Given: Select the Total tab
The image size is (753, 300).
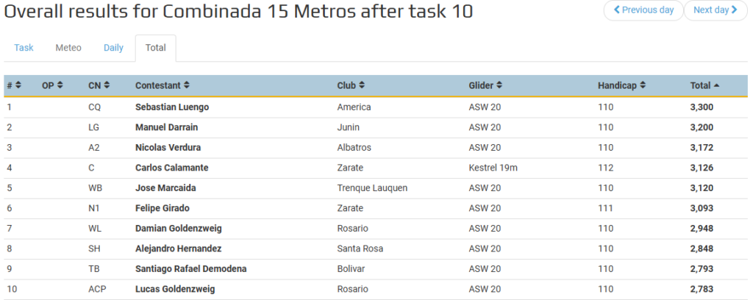Looking at the screenshot, I should 156,48.
